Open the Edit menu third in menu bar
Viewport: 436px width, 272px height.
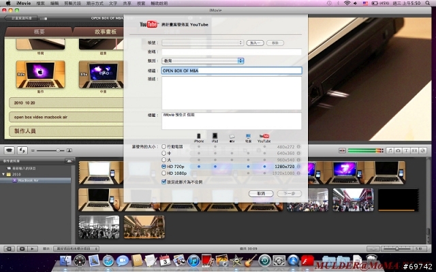54,3
